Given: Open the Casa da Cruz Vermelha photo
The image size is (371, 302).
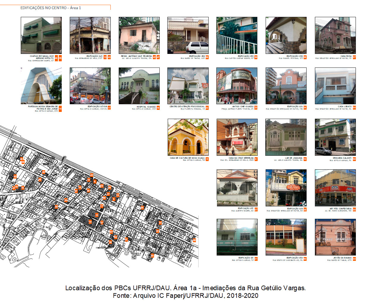Looking at the screenshot, I should pos(237,137).
